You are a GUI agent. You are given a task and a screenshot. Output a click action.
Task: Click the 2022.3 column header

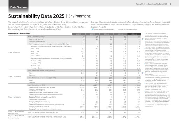[93, 34]
